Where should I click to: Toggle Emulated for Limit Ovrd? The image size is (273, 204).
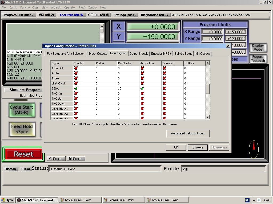point(164,83)
